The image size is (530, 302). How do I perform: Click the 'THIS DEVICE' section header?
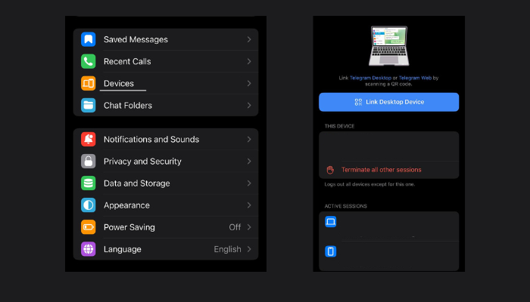[339, 126]
